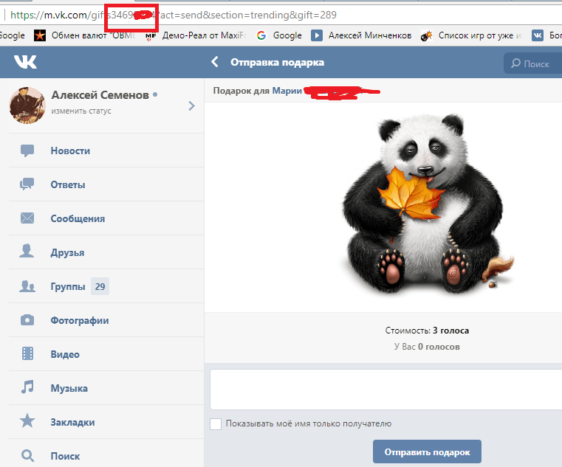Click Отправка подарка header title

click(x=277, y=62)
